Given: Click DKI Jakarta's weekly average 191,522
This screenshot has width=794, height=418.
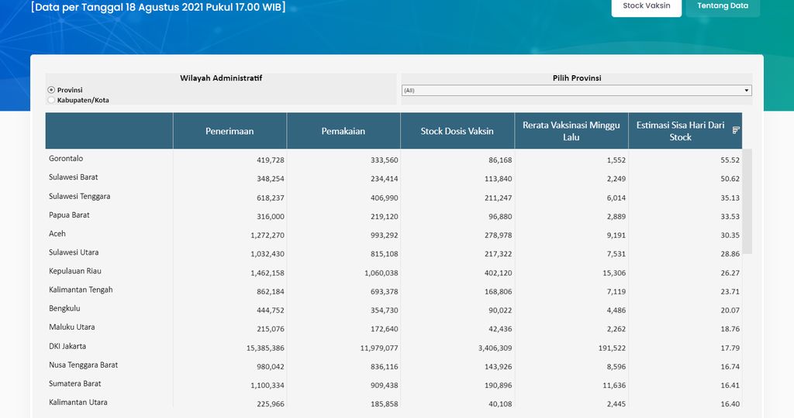Looking at the screenshot, I should pyautogui.click(x=613, y=348).
